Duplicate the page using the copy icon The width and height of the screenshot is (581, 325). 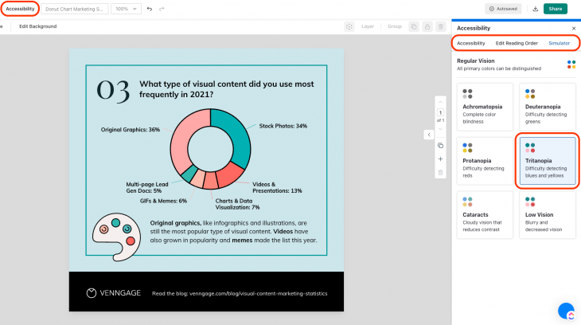coord(440,145)
